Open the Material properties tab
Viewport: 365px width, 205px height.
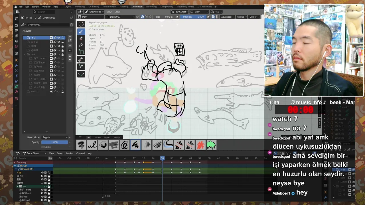(16, 92)
